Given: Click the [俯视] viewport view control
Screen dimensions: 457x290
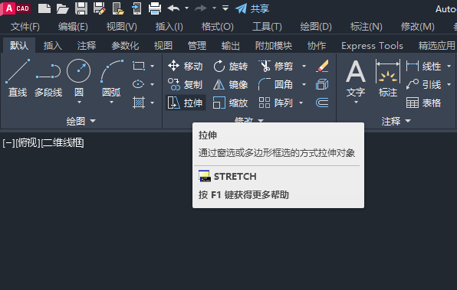Looking at the screenshot, I should pyautogui.click(x=28, y=143).
